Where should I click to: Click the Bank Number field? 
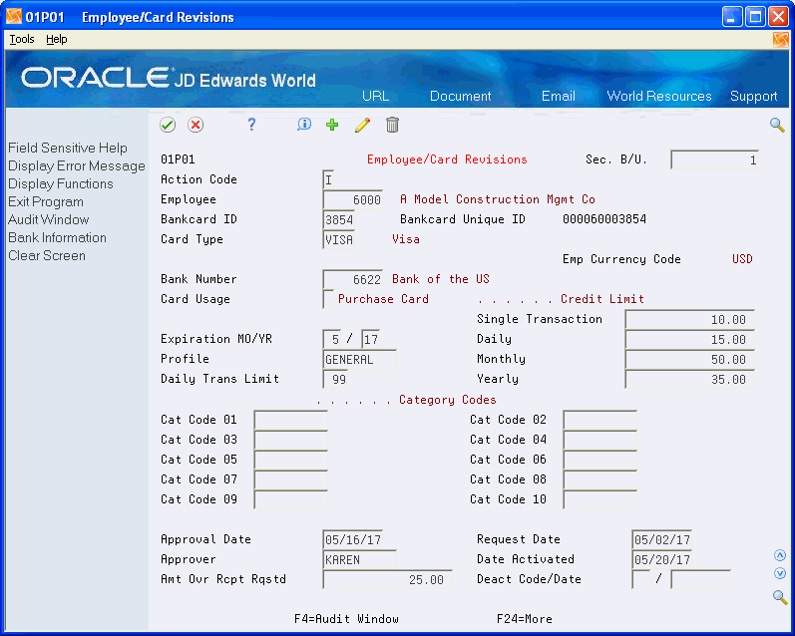click(352, 279)
